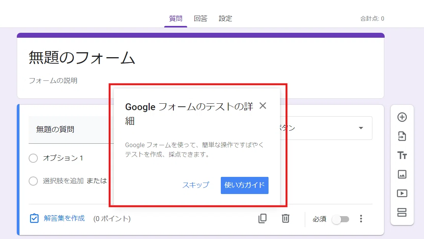This screenshot has width=424, height=239.
Task: Click the オプション 1 option text
Action: tap(63, 158)
